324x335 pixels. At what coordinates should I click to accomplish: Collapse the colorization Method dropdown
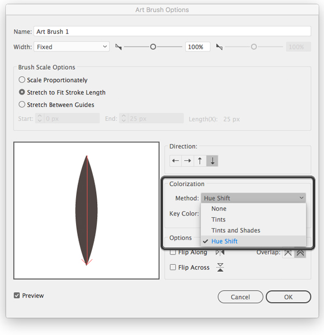(x=253, y=198)
